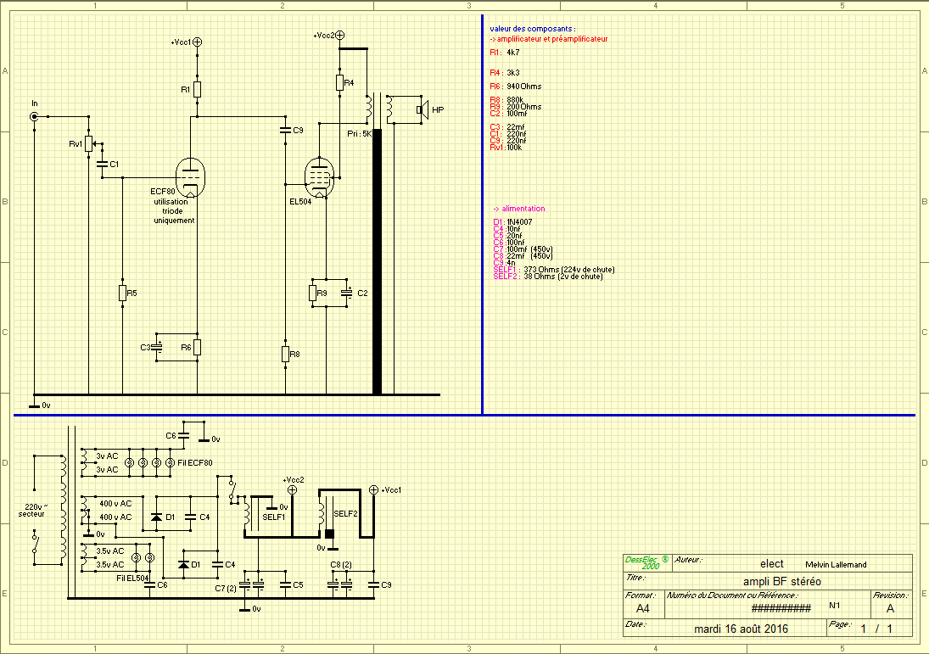Image resolution: width=929 pixels, height=654 pixels.
Task: Select resistor R8 in the amplifier
Action: 286,355
